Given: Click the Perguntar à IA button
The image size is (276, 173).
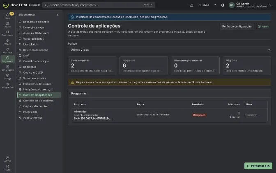Looking at the screenshot, I should (258, 166).
